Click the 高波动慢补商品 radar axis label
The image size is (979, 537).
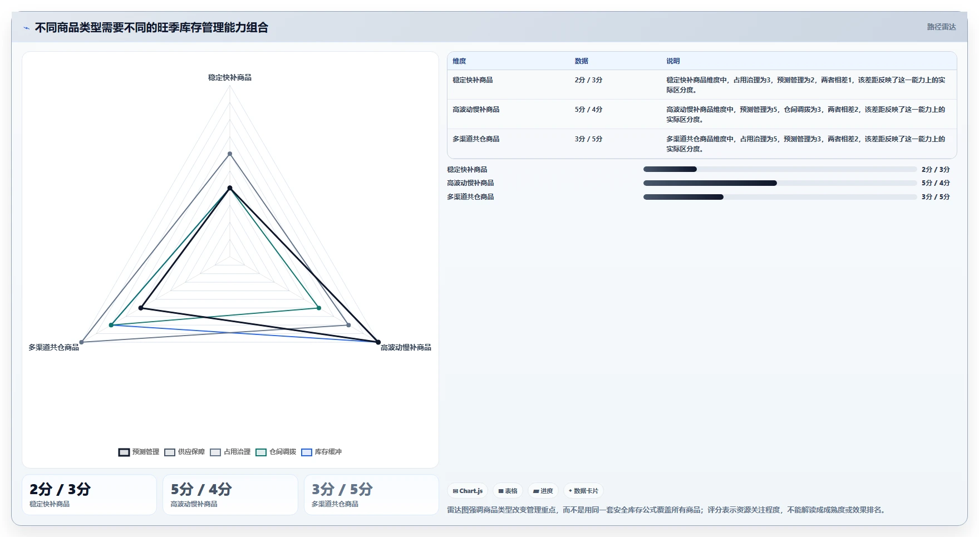406,347
